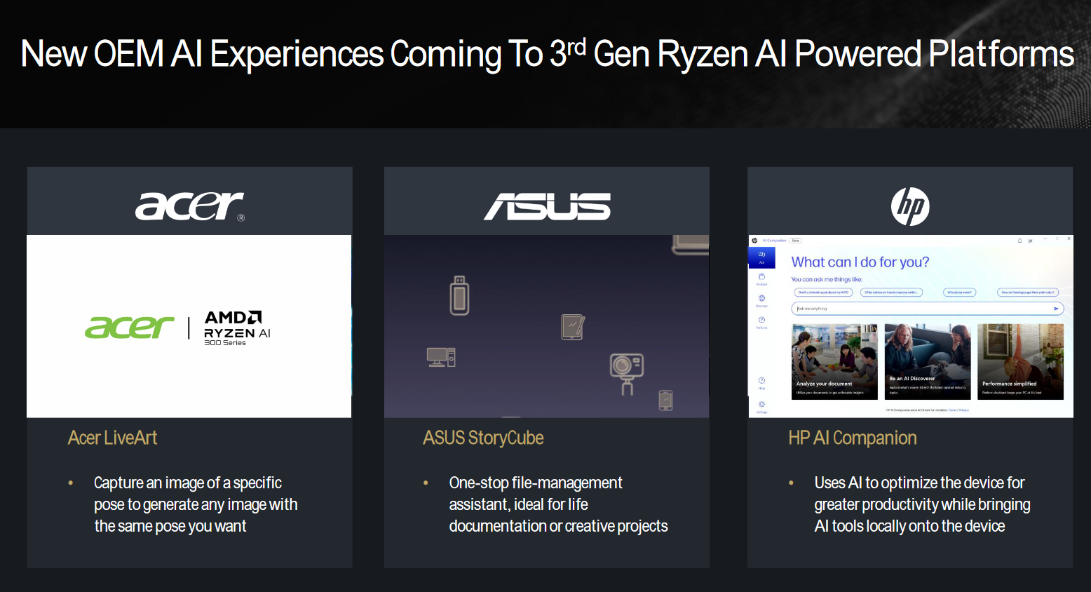
Task: Choose the LinkedIn post suggestion chip
Action: coord(823,292)
